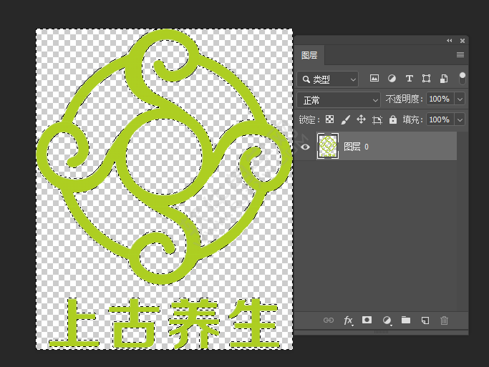Viewport: 489px width, 367px height.
Task: Lock artboard nesting icon
Action: click(x=377, y=119)
